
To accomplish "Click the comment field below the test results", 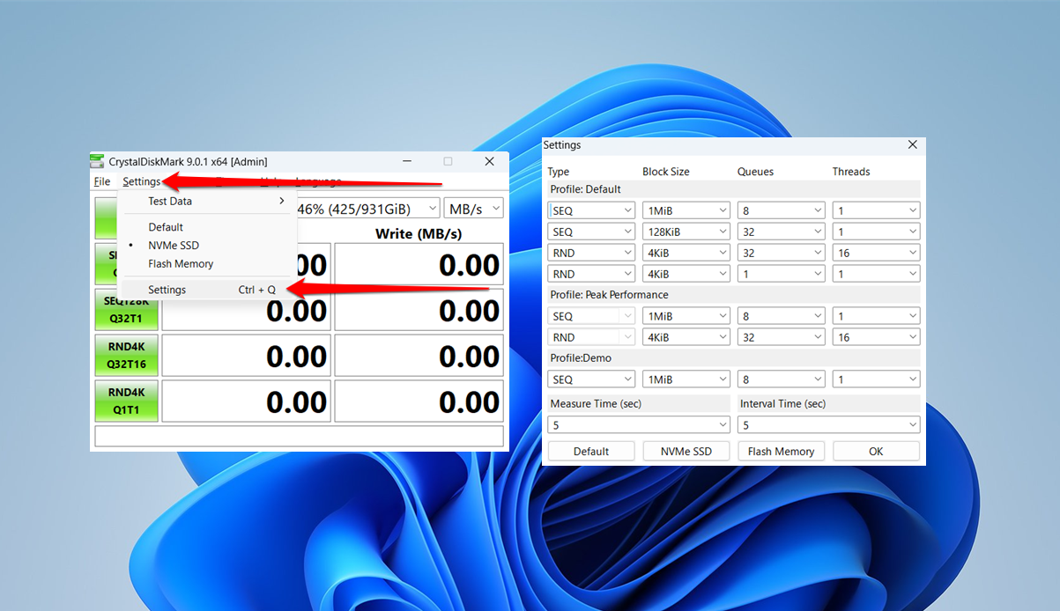I will point(299,435).
